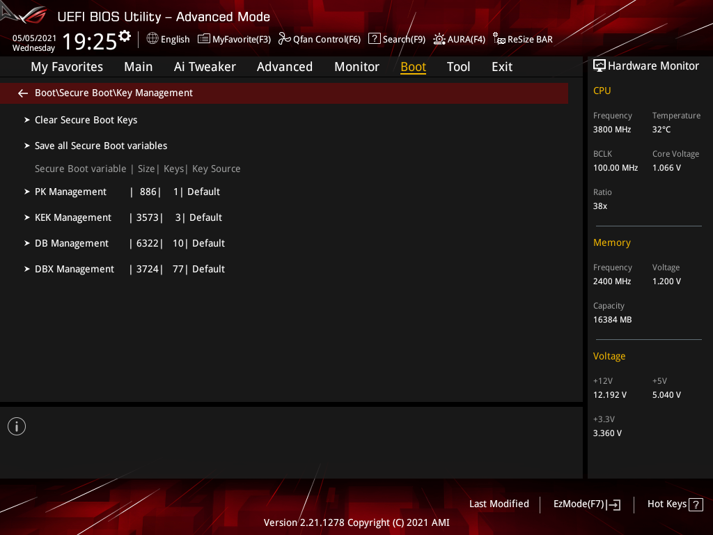Open the My Favorites tab
This screenshot has width=713, height=535.
point(67,67)
